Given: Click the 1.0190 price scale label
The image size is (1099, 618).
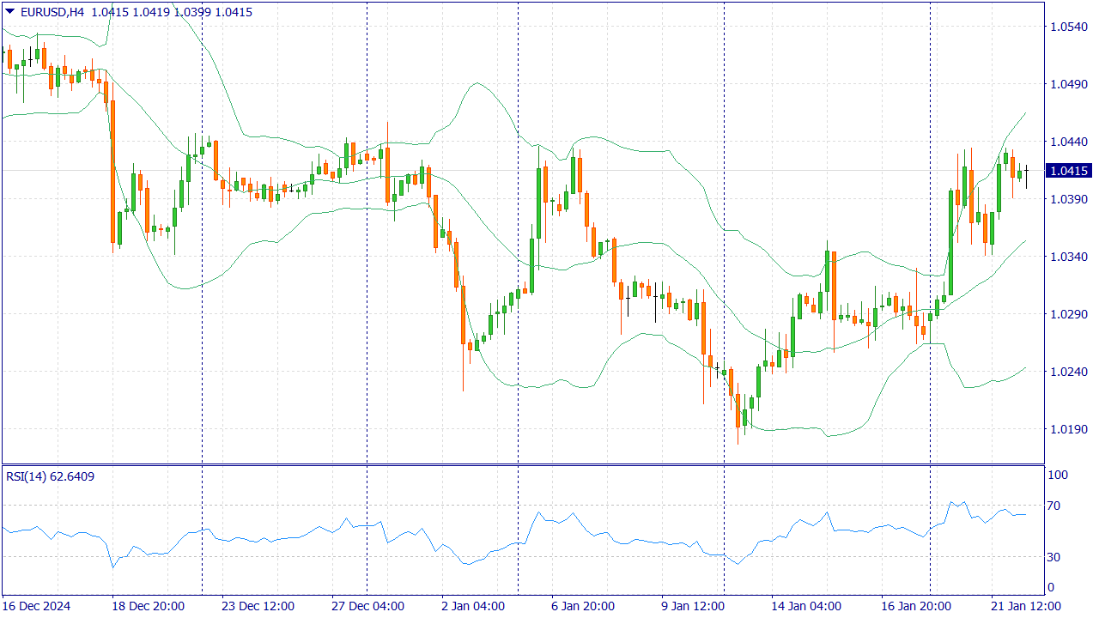Looking at the screenshot, I should tap(1069, 429).
